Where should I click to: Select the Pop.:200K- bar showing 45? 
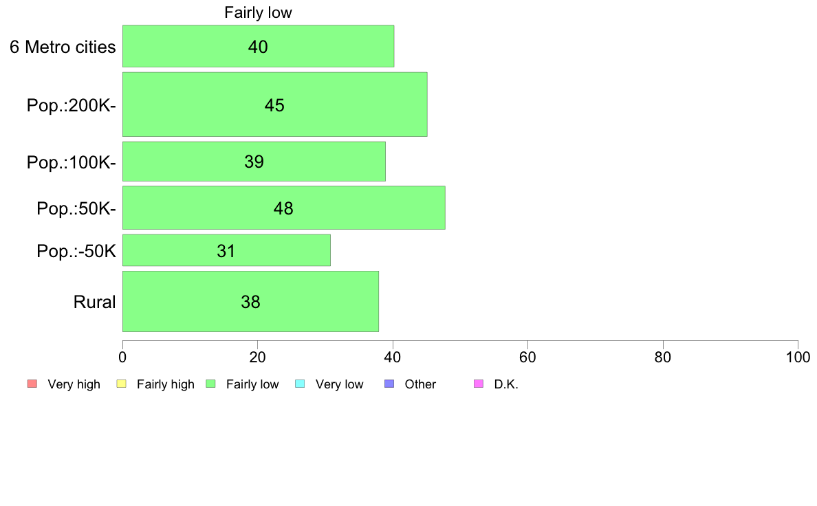275,104
